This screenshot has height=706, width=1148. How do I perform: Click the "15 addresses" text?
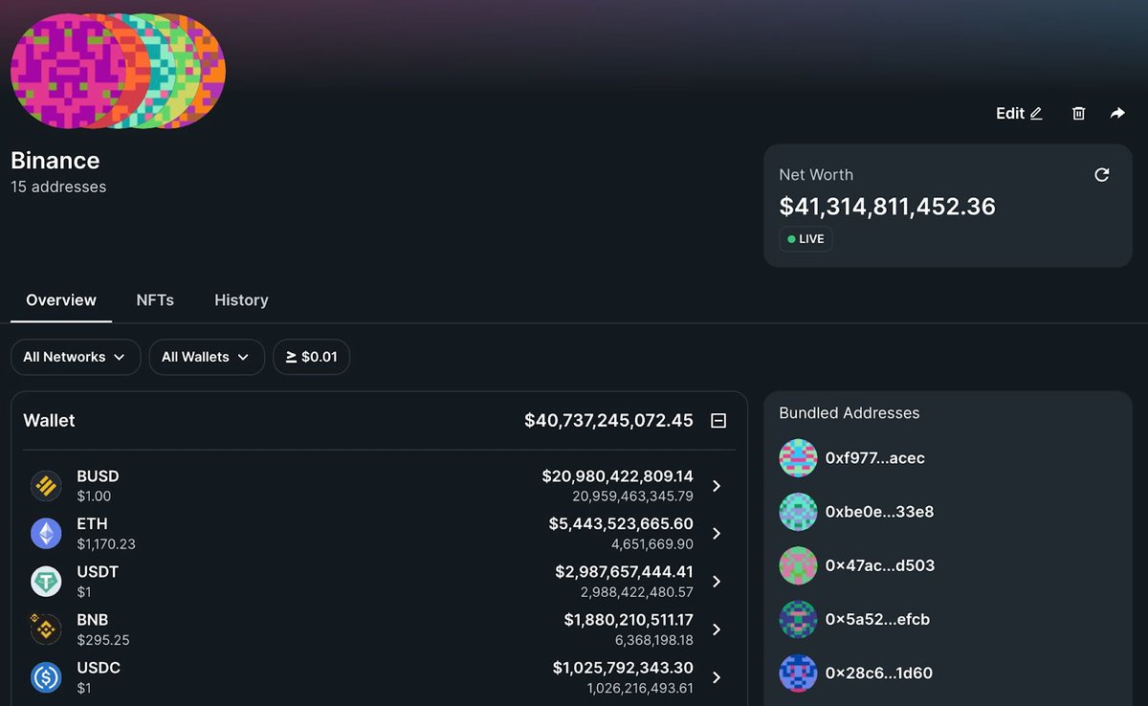(x=58, y=188)
